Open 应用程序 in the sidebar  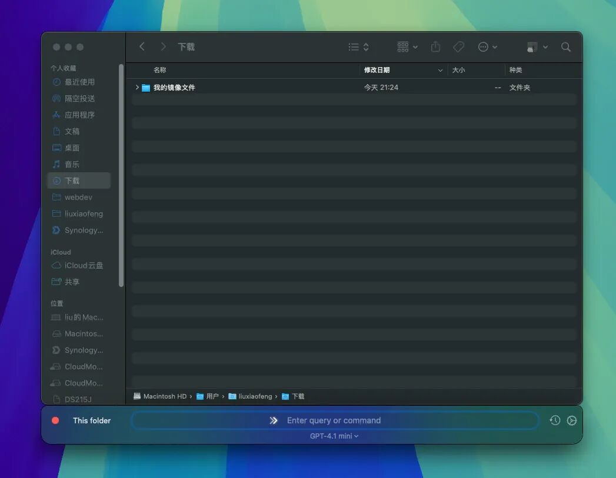[79, 115]
